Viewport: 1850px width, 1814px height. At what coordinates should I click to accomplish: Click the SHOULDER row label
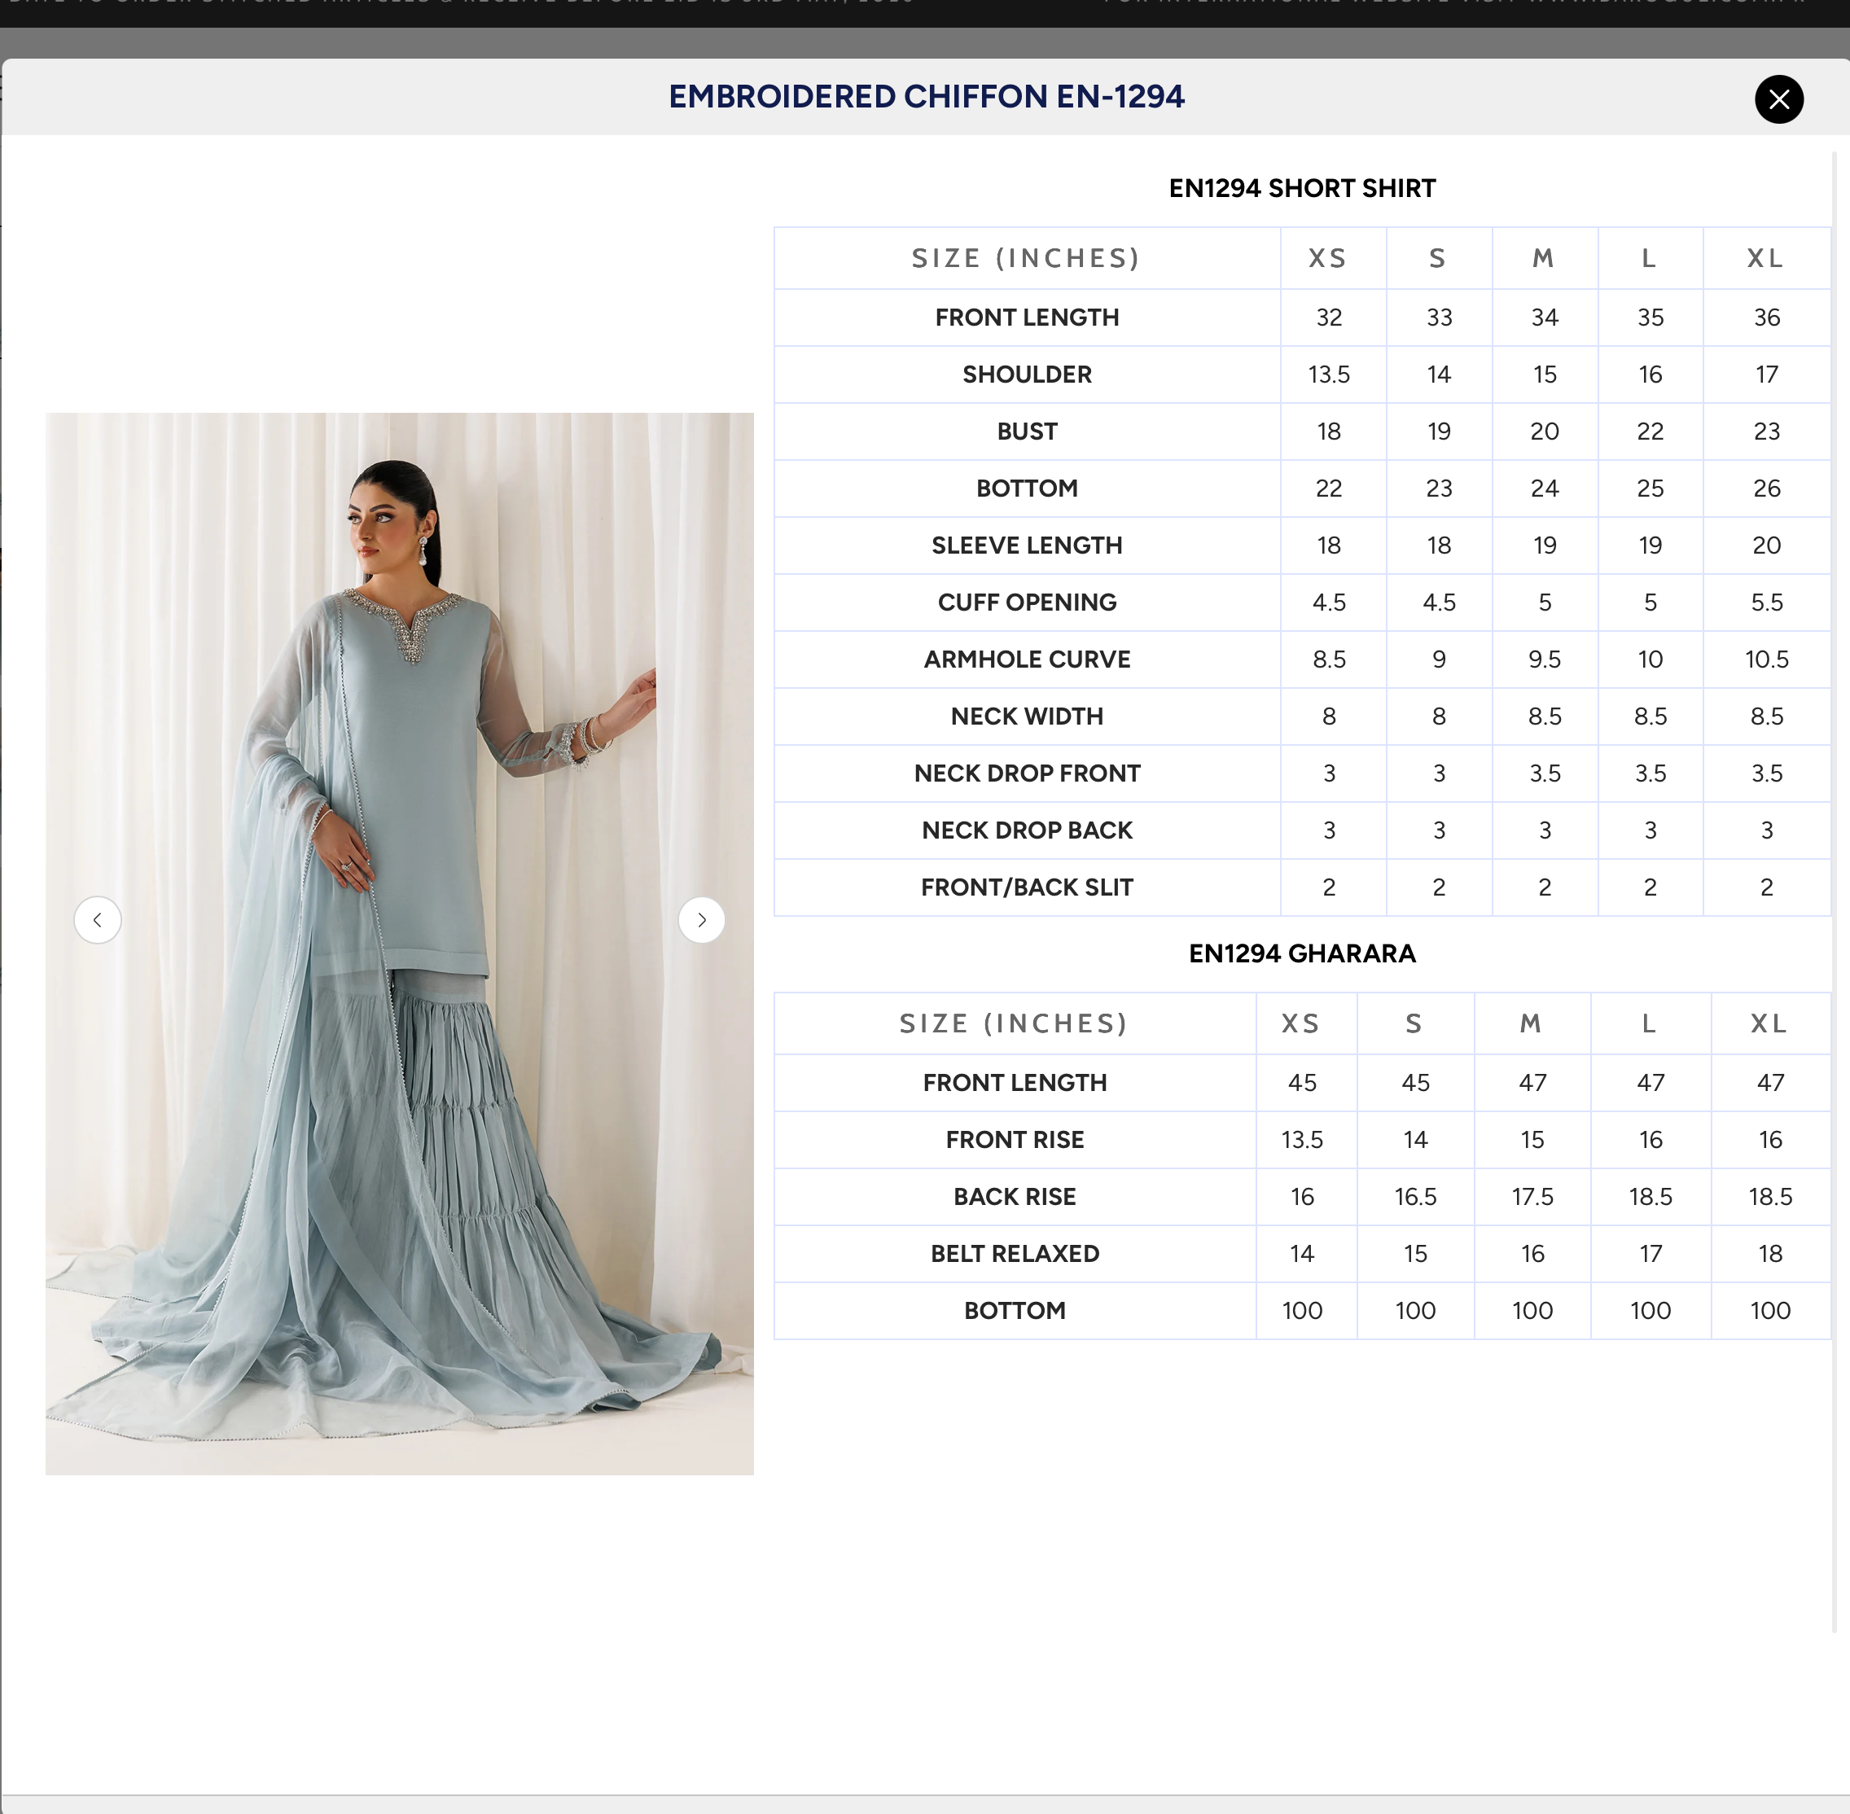tap(1027, 375)
